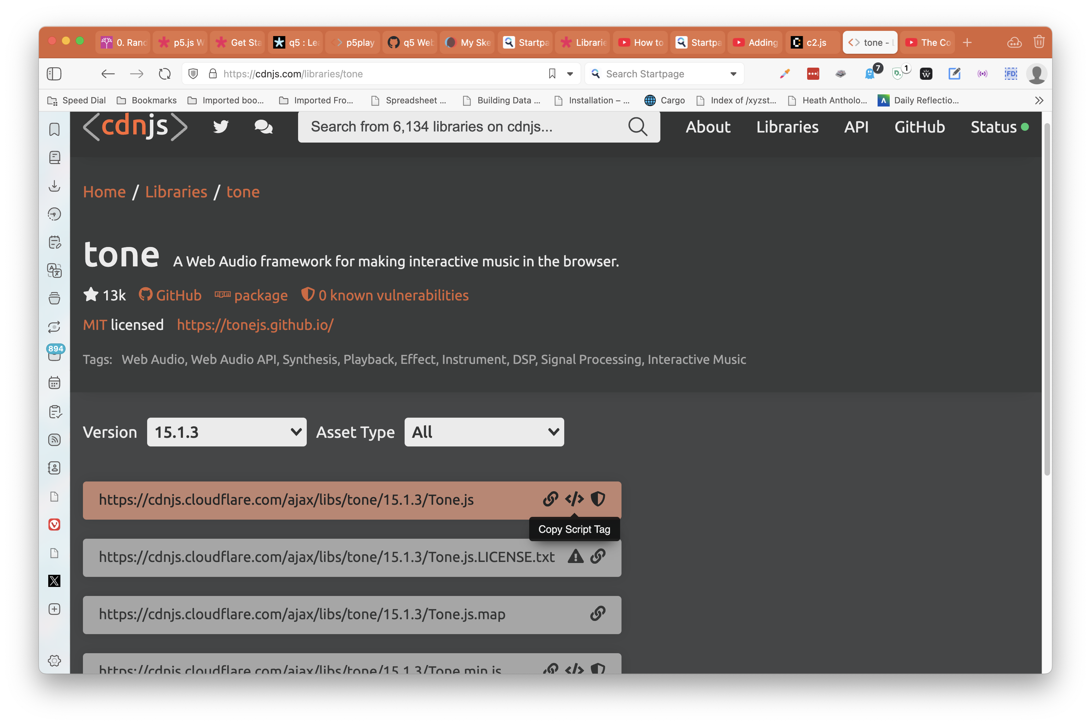Go back to previous page

coord(108,74)
